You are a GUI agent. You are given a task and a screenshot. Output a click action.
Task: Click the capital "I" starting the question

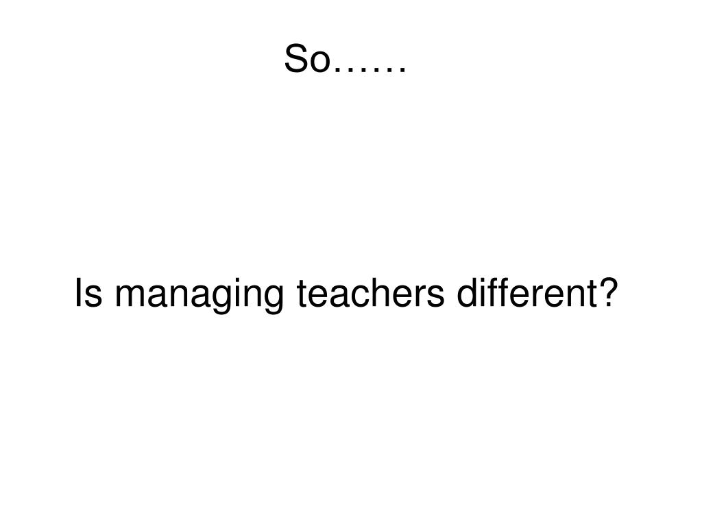[x=78, y=292]
